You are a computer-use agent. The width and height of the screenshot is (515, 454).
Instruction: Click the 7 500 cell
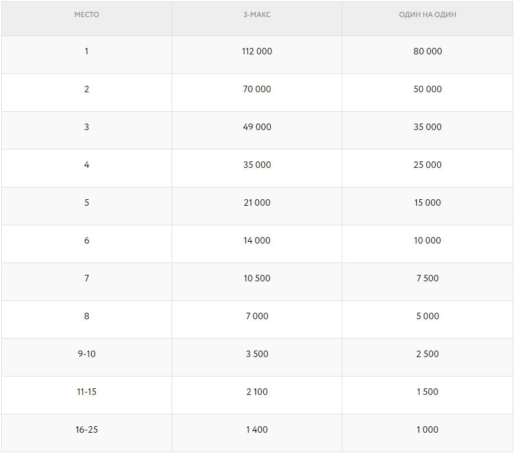(427, 278)
